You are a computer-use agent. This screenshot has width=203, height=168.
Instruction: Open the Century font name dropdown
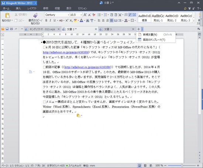(69, 15)
